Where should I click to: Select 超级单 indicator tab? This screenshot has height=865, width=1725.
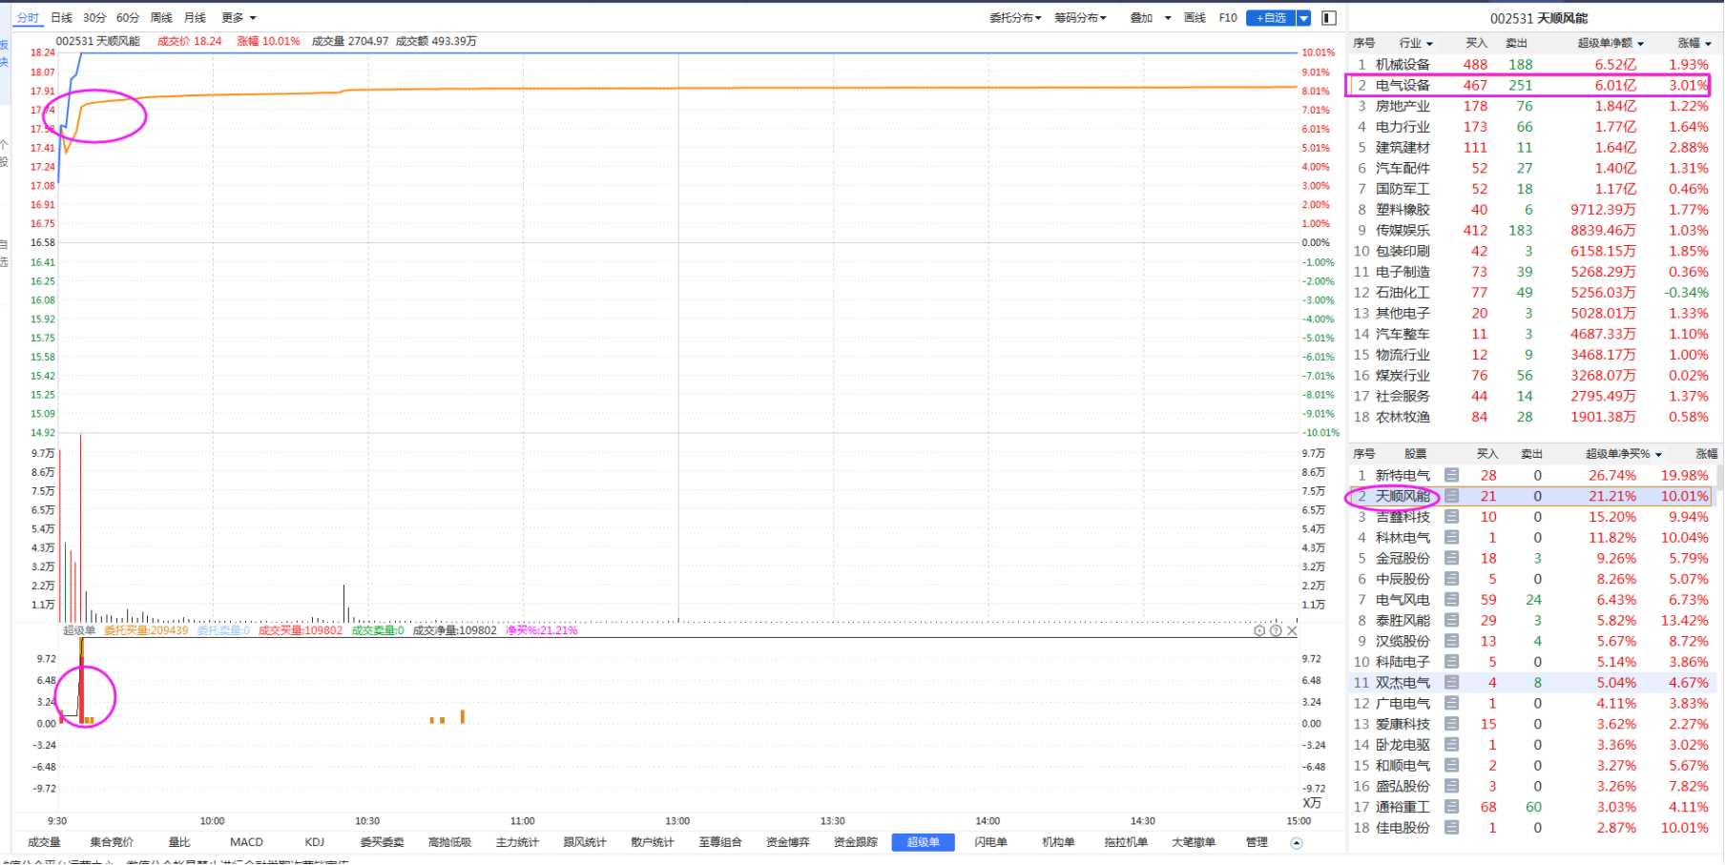[923, 842]
